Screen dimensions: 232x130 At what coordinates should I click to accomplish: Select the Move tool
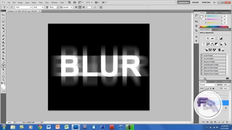tap(3, 15)
